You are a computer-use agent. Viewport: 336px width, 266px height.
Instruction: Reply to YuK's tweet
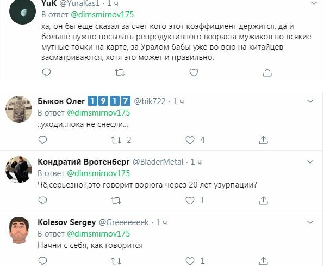pyautogui.click(x=46, y=72)
